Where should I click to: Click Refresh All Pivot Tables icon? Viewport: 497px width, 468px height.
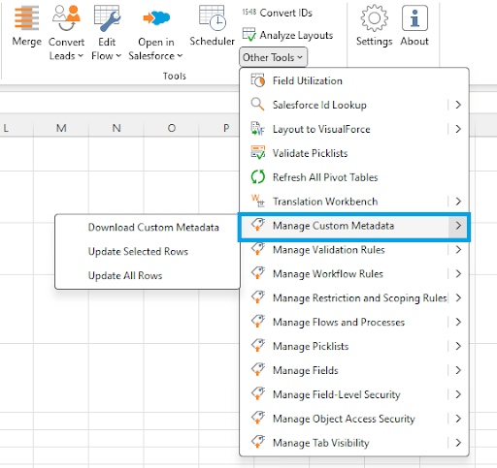pos(258,177)
